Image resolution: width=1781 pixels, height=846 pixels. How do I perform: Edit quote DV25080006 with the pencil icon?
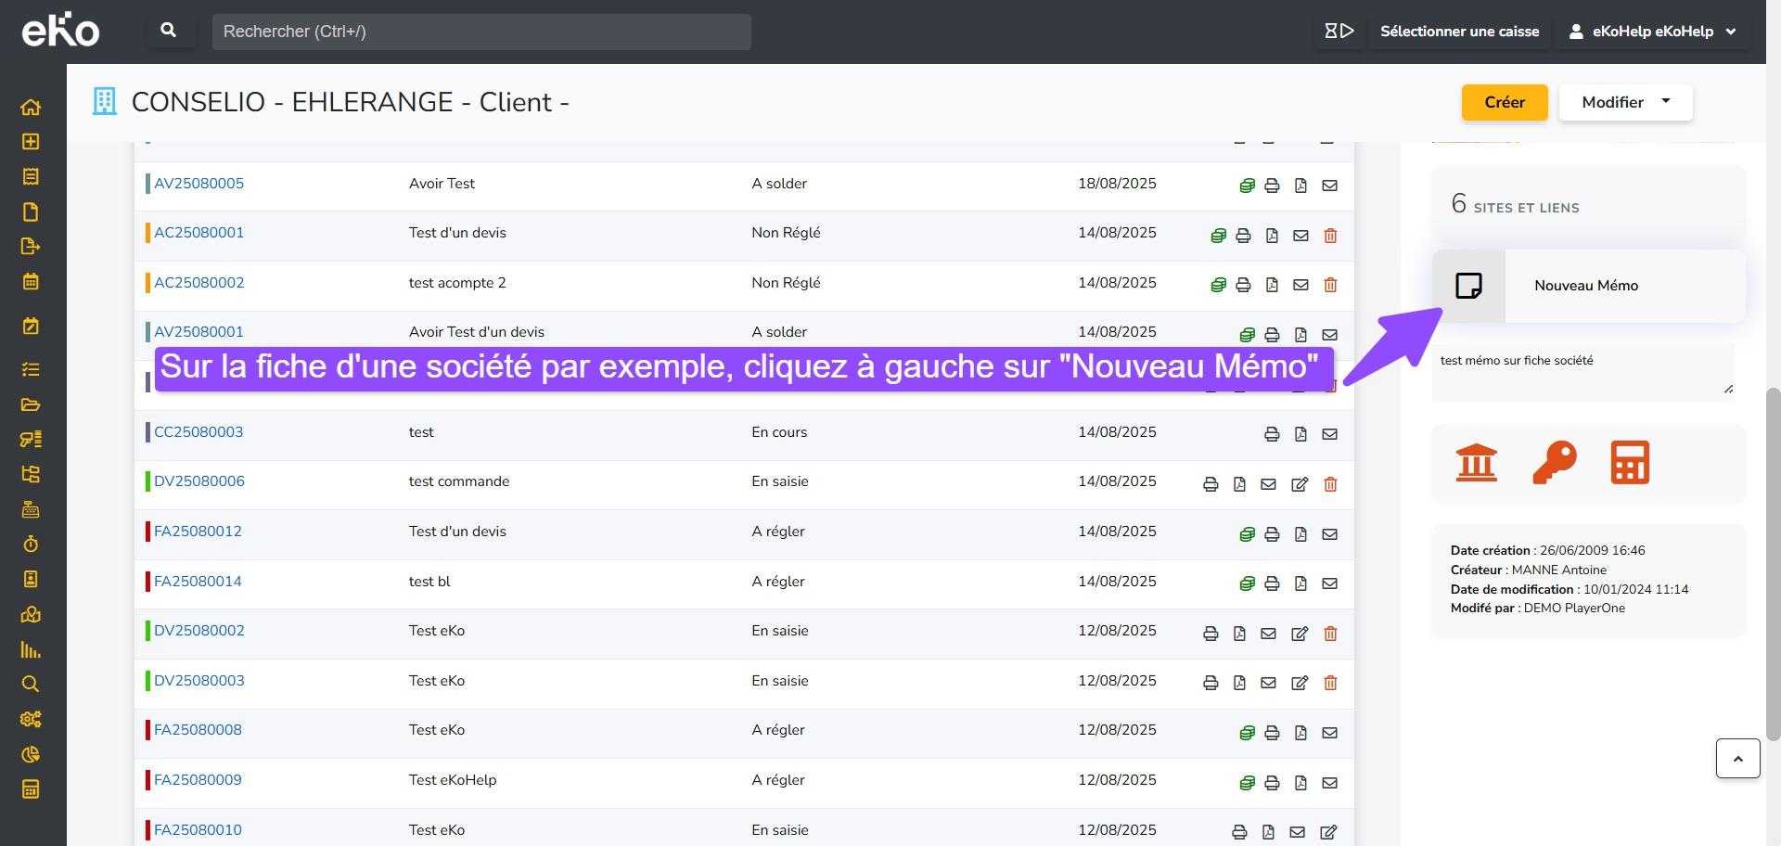[x=1300, y=484]
